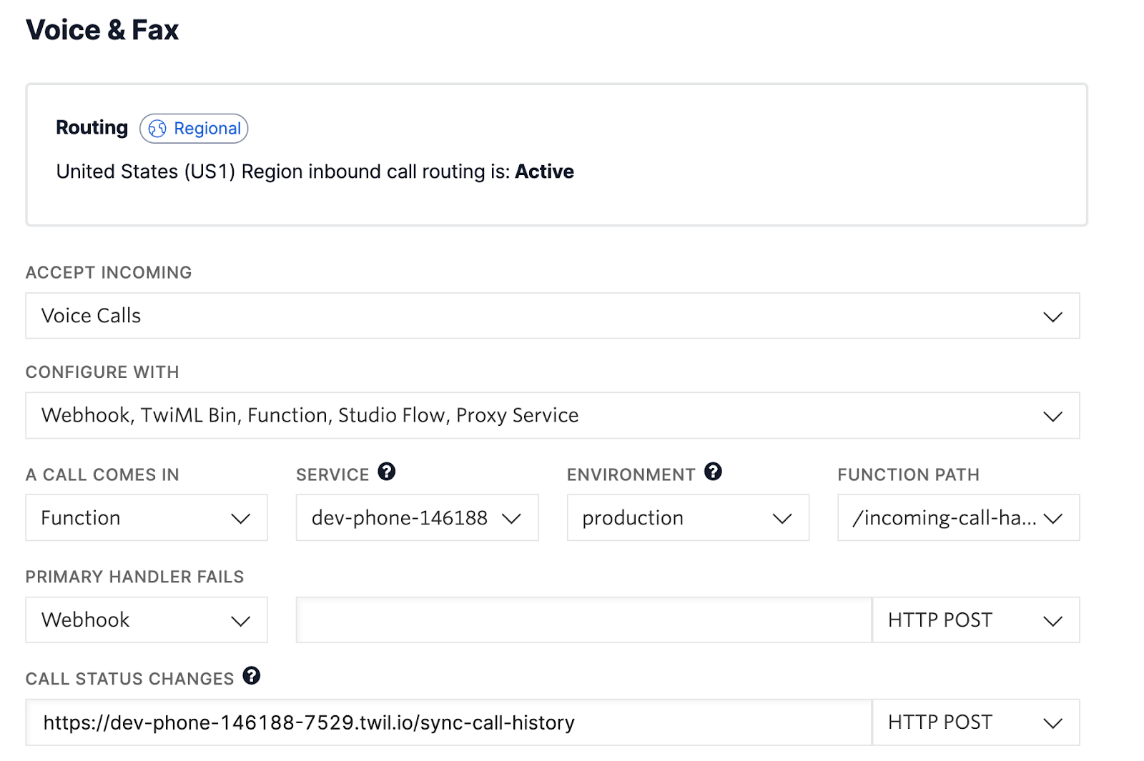
Task: Open the Function Path /incoming-call-ha... dropdown
Action: click(x=958, y=517)
